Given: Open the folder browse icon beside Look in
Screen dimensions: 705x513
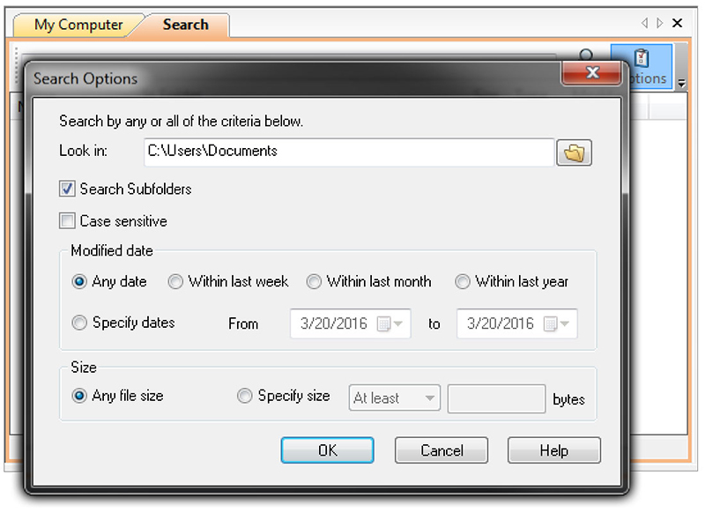Looking at the screenshot, I should pyautogui.click(x=574, y=152).
